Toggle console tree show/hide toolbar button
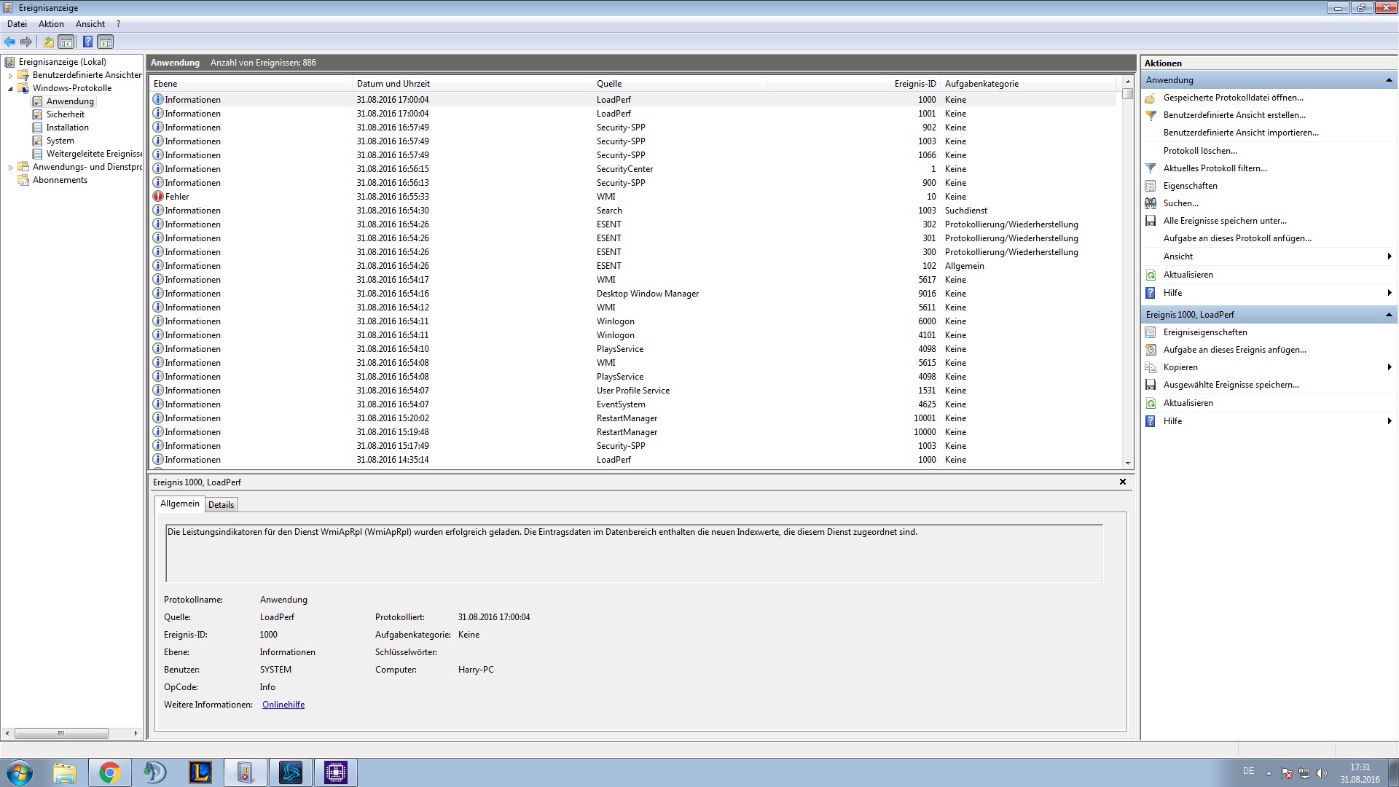Image resolution: width=1399 pixels, height=787 pixels. pos(66,42)
